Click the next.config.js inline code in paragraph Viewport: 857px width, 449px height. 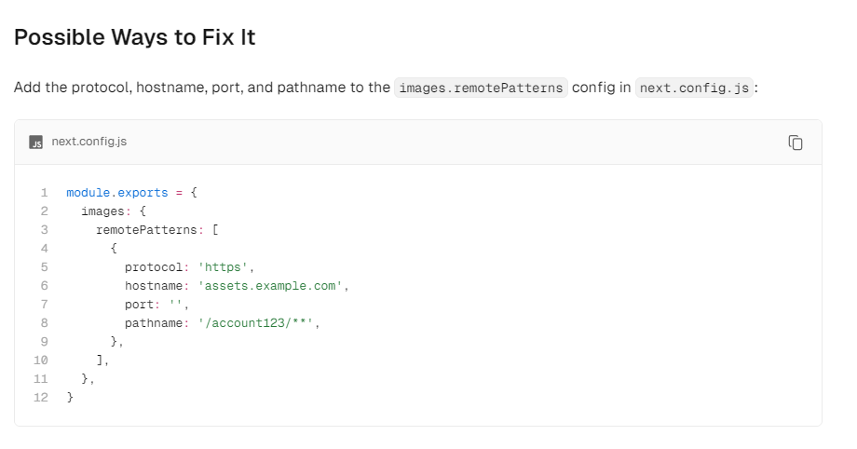pyautogui.click(x=694, y=88)
